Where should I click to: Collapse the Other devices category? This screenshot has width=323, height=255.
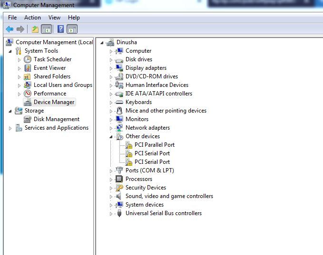[x=111, y=137]
